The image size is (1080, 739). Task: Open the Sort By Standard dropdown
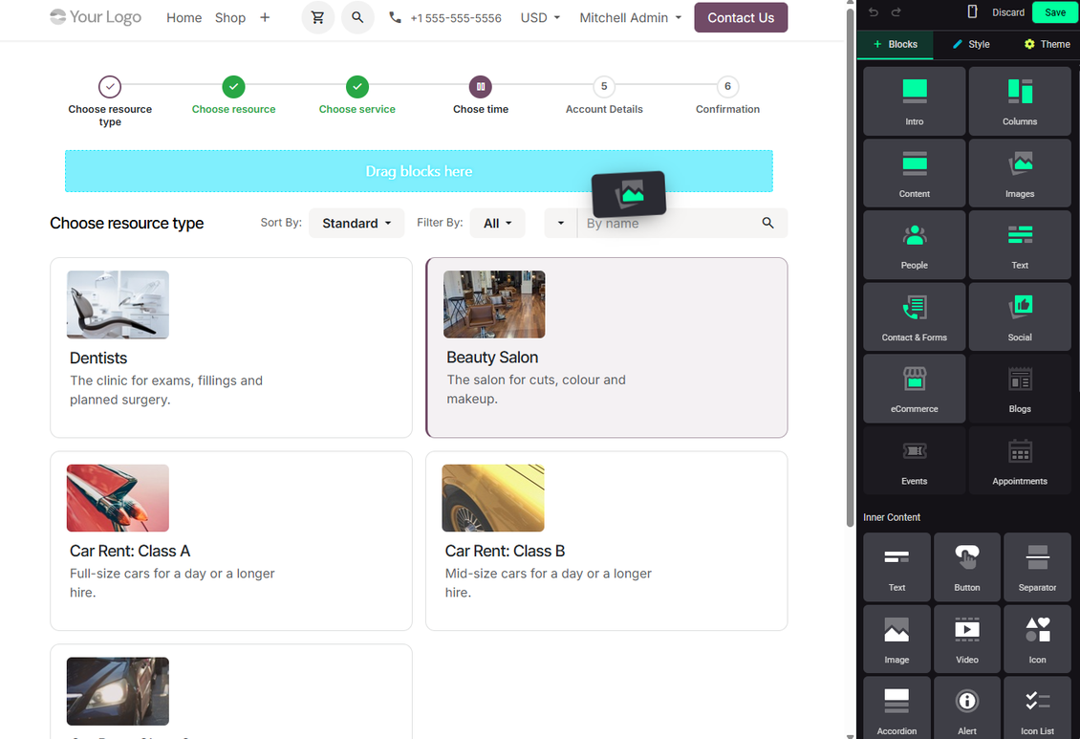tap(356, 223)
